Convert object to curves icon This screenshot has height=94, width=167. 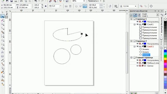pos(151,6)
